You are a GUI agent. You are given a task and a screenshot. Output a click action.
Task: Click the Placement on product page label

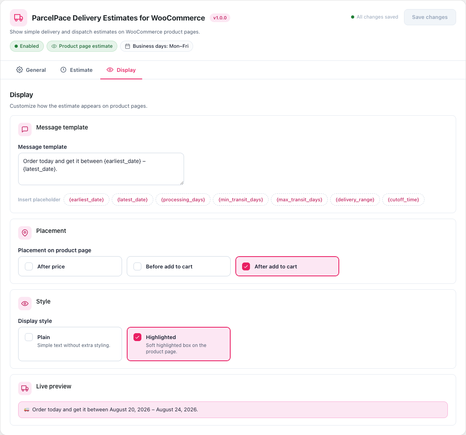tap(54, 250)
